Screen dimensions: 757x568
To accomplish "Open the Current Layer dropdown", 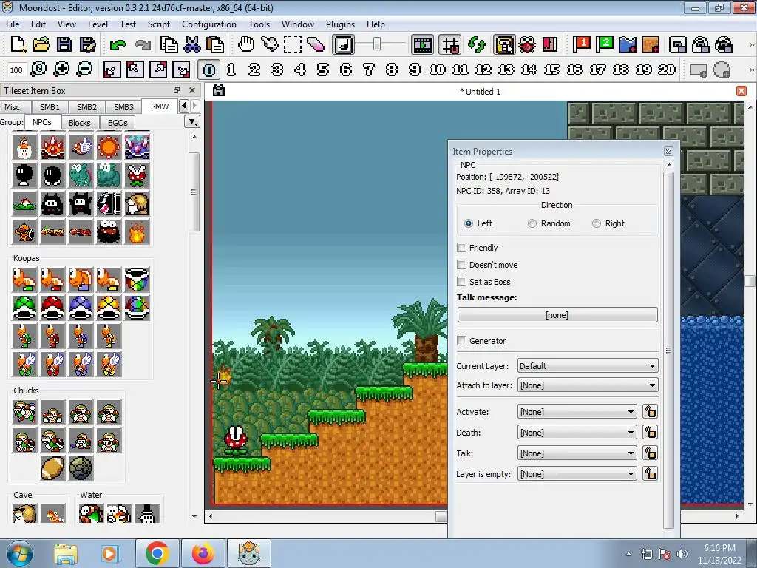I will pyautogui.click(x=588, y=366).
